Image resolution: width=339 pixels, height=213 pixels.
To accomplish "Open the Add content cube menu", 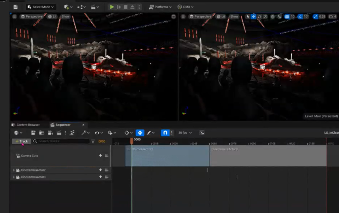I will point(68,7).
